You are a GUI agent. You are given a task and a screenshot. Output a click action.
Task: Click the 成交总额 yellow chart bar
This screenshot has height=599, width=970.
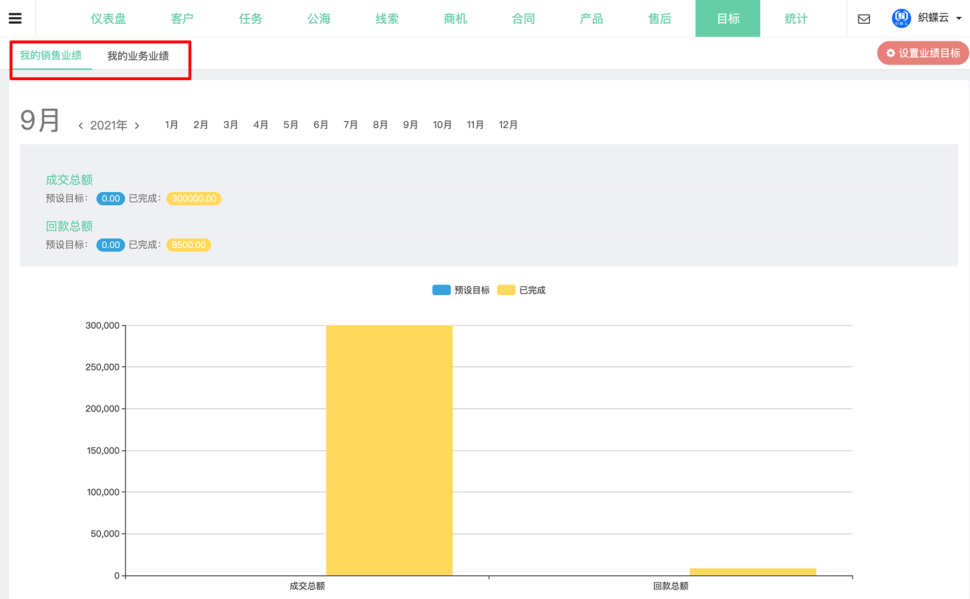(389, 450)
